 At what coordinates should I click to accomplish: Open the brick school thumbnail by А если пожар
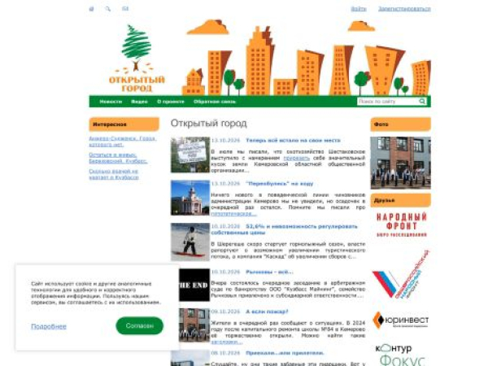point(194,325)
